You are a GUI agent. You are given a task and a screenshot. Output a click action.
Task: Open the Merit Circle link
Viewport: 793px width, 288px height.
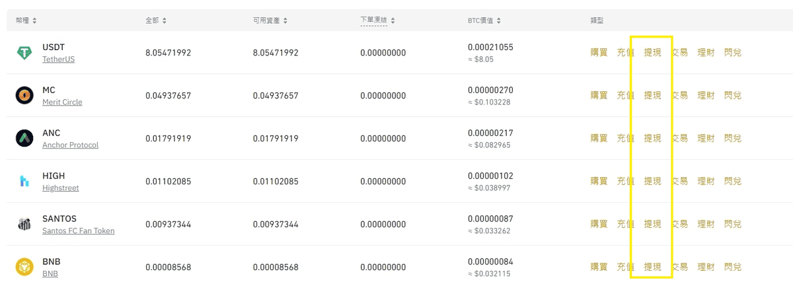62,102
